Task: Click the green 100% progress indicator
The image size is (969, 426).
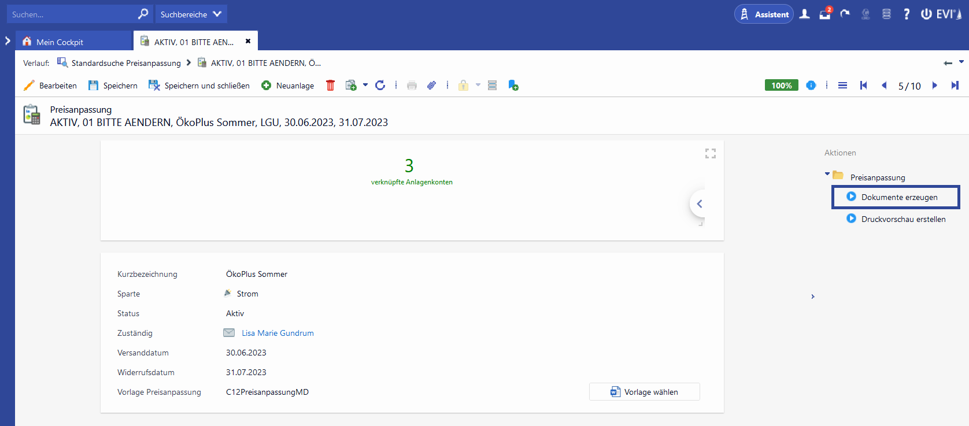Action: [x=781, y=86]
